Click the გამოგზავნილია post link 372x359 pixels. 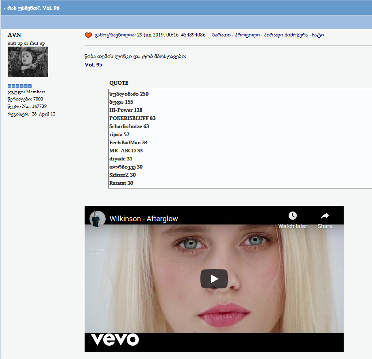tap(115, 35)
